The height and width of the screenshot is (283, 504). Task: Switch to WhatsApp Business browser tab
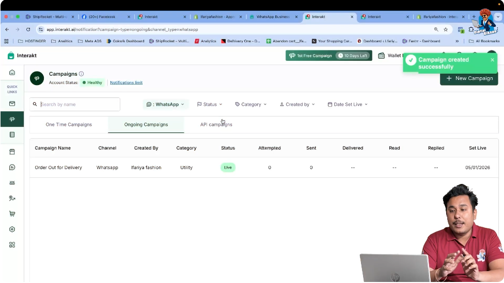(x=273, y=16)
